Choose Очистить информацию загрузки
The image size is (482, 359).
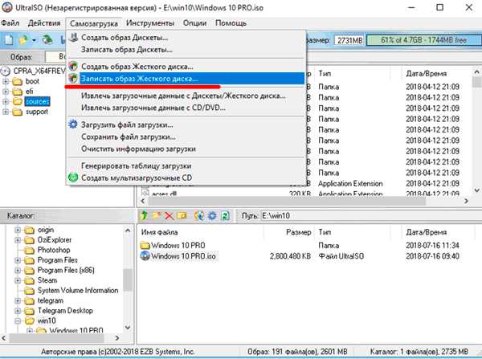186,149
